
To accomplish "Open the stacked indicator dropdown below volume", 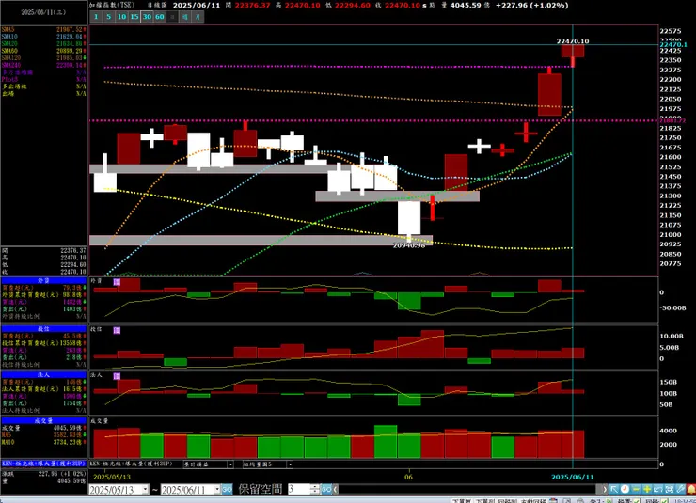I will click(x=230, y=464).
